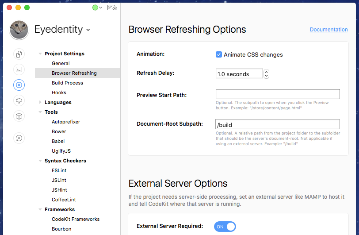Open the Autoprefixer settings item
The width and height of the screenshot is (359, 235).
(66, 122)
